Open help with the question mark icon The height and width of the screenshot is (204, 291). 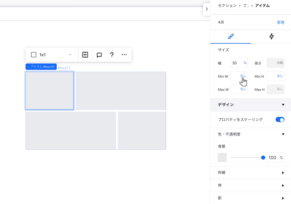pyautogui.click(x=112, y=55)
